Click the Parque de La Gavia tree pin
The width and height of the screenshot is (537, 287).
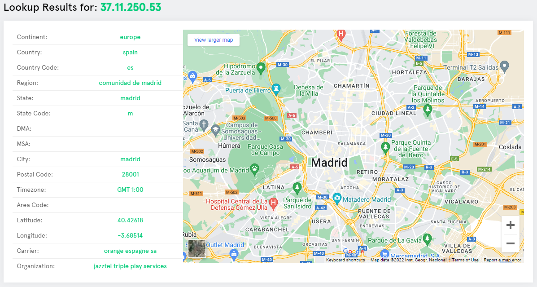(427, 239)
